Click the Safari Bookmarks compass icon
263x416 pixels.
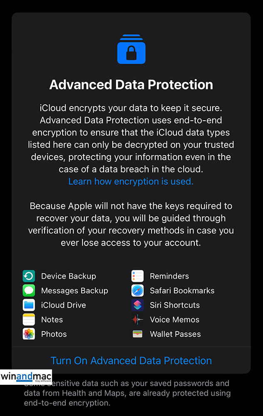pyautogui.click(x=137, y=291)
